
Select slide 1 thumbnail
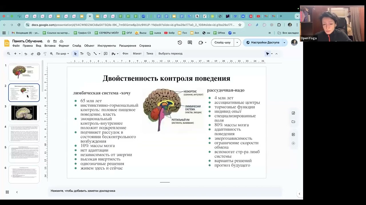pyautogui.click(x=24, y=72)
